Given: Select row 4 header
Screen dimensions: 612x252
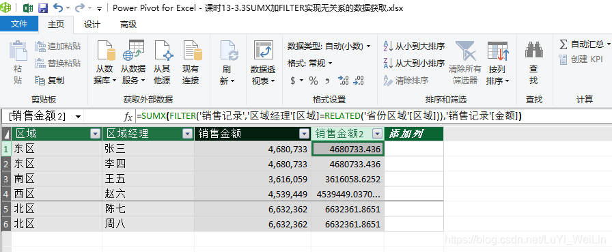Looking at the screenshot, I should (x=6, y=193).
